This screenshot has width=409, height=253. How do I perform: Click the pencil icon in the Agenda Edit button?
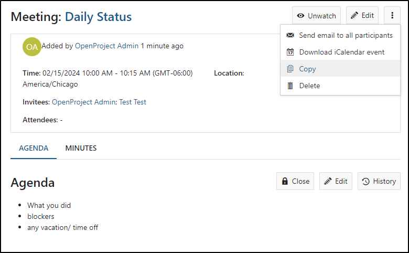tap(328, 181)
